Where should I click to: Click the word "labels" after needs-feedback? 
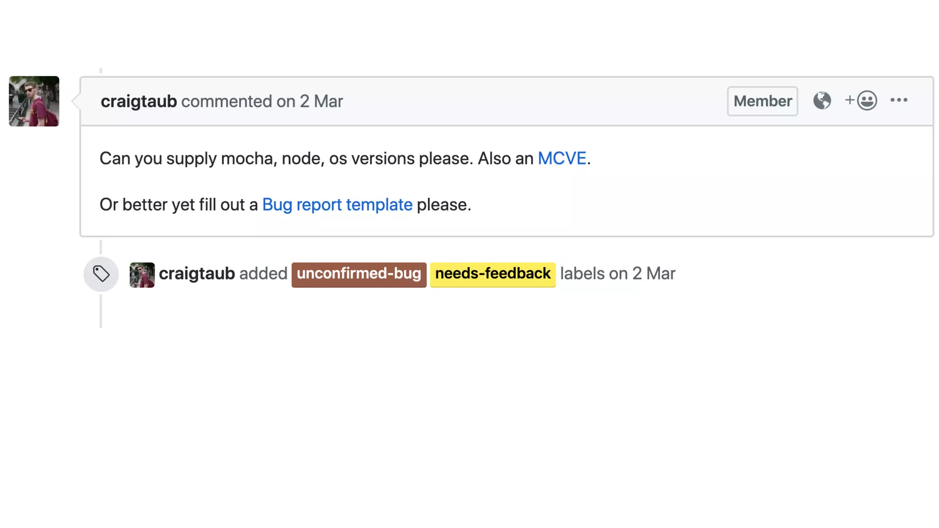click(582, 274)
